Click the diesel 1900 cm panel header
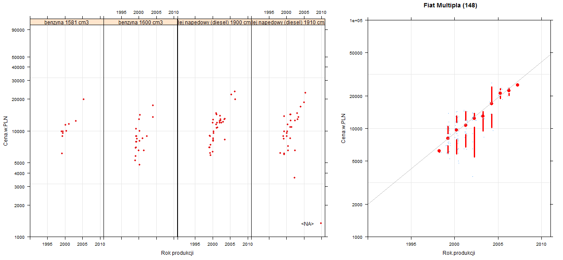563x260 pixels. click(214, 22)
